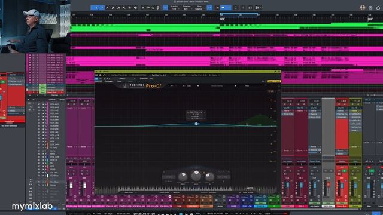This screenshot has height=215, width=383.
Task: Open the Snap mode dropdown
Action: 199,8
